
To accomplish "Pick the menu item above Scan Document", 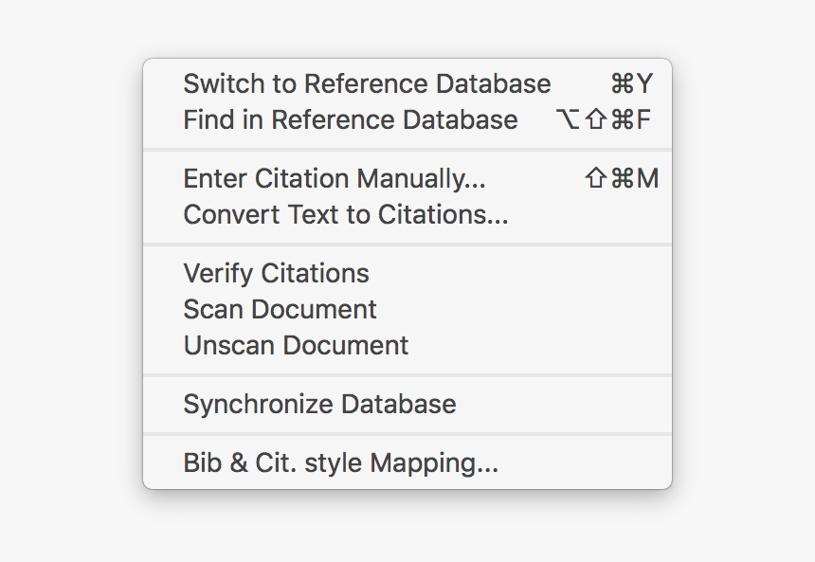I will coord(276,273).
